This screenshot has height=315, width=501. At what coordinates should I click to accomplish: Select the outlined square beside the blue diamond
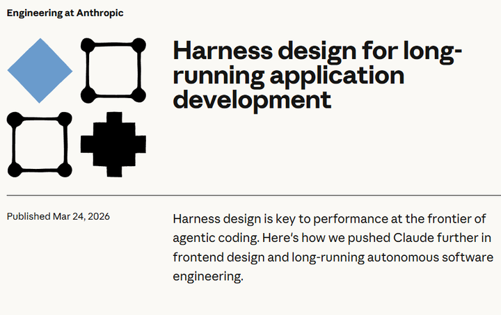coord(113,70)
